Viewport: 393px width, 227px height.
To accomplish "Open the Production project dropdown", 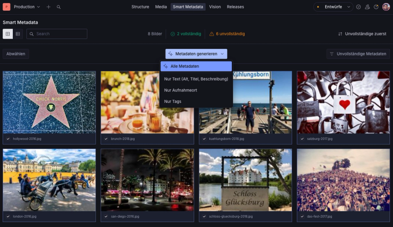I will point(27,7).
